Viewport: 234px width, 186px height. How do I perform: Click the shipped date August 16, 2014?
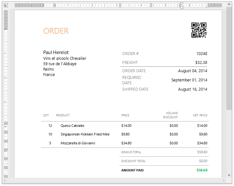pos(192,89)
